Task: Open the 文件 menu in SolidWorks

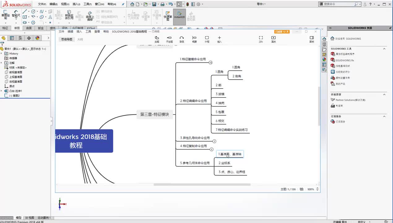Action: pyautogui.click(x=42, y=4)
